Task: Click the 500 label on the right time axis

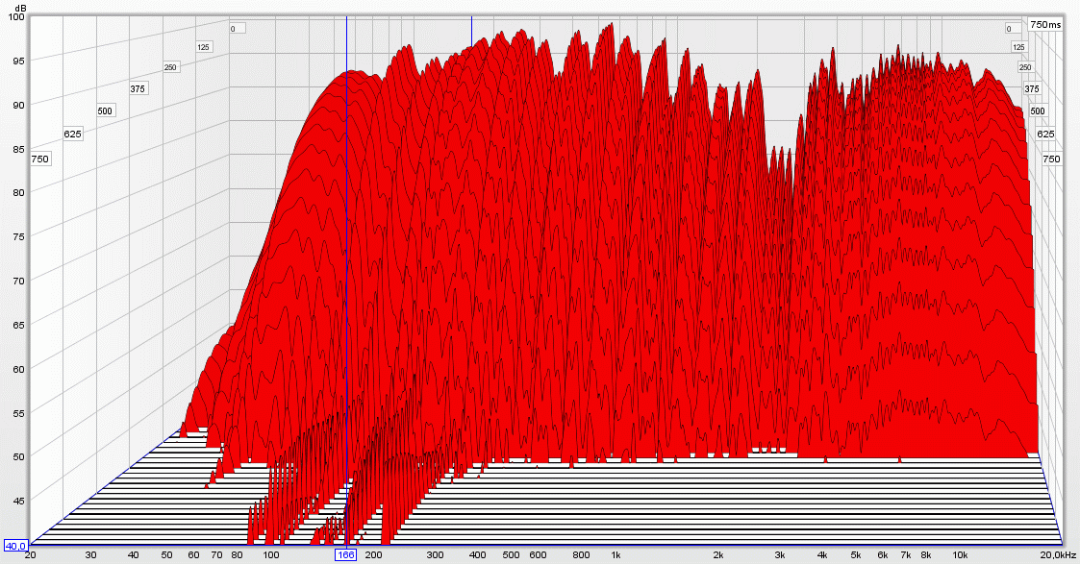Action: click(1038, 110)
